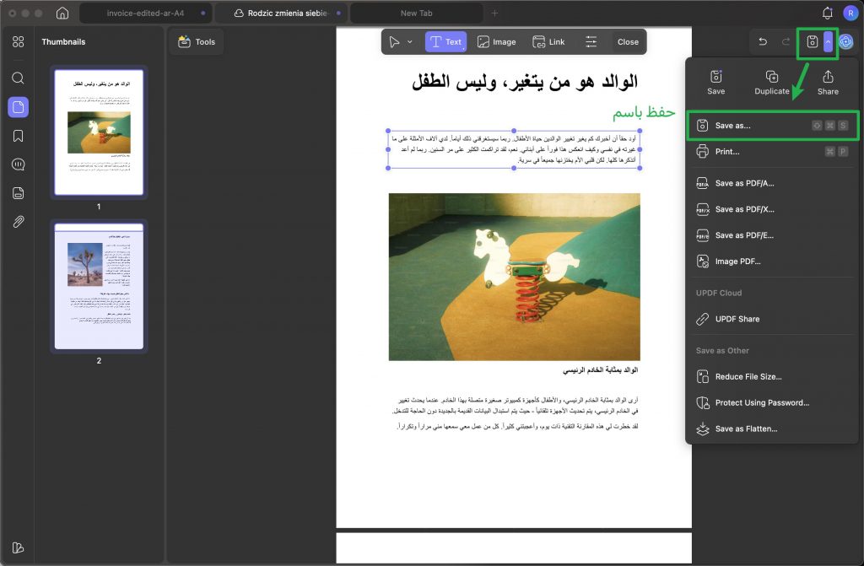Open notifications bell icon
Viewport: 864px width, 566px height.
click(x=827, y=13)
